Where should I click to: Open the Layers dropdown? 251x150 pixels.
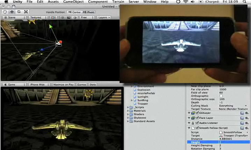click(x=104, y=17)
